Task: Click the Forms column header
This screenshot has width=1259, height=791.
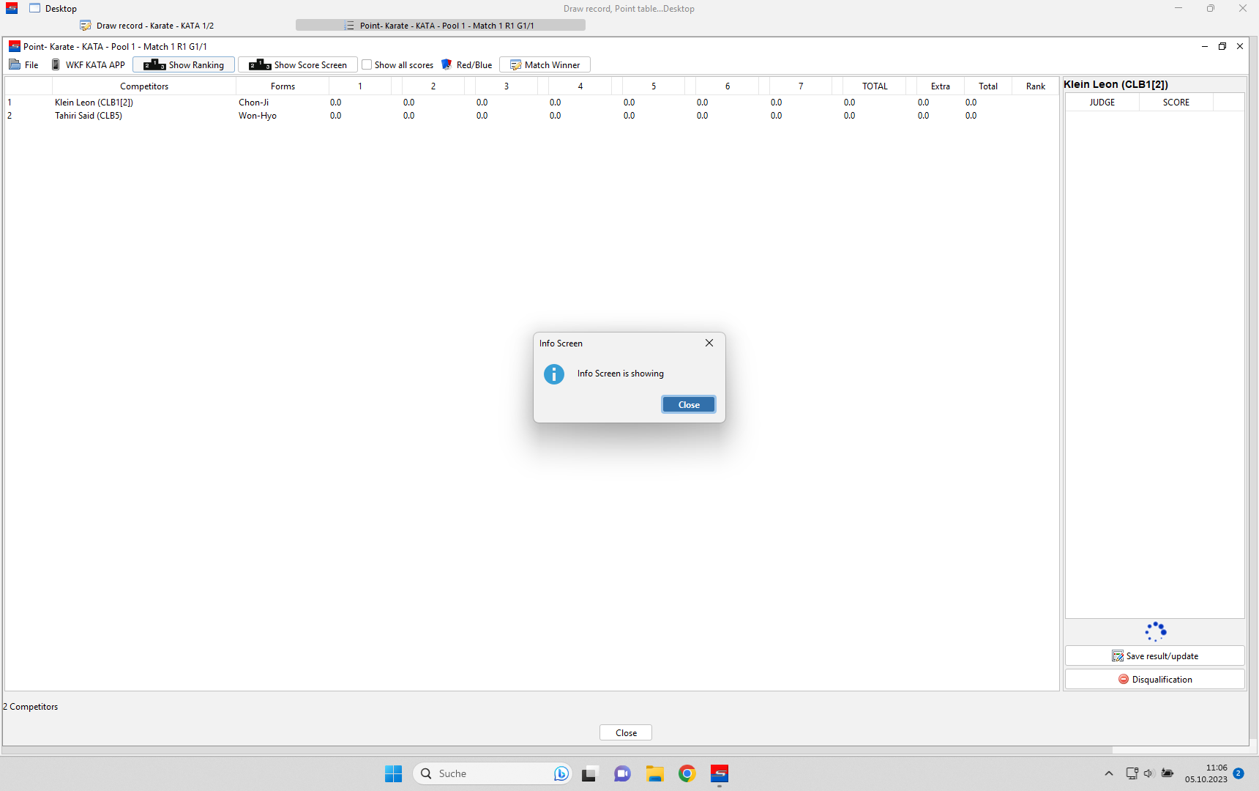Action: pos(283,86)
